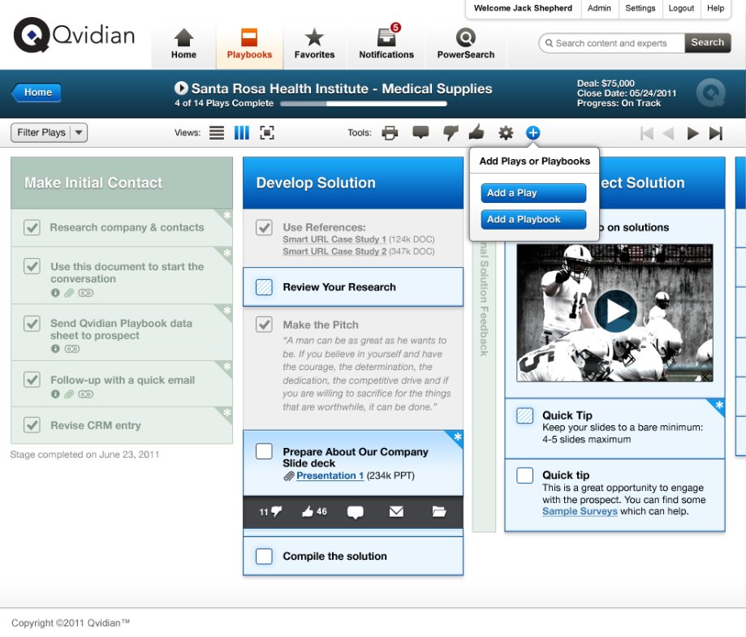Switch to fullscreen focus view icon
The width and height of the screenshot is (746, 637).
tap(267, 133)
